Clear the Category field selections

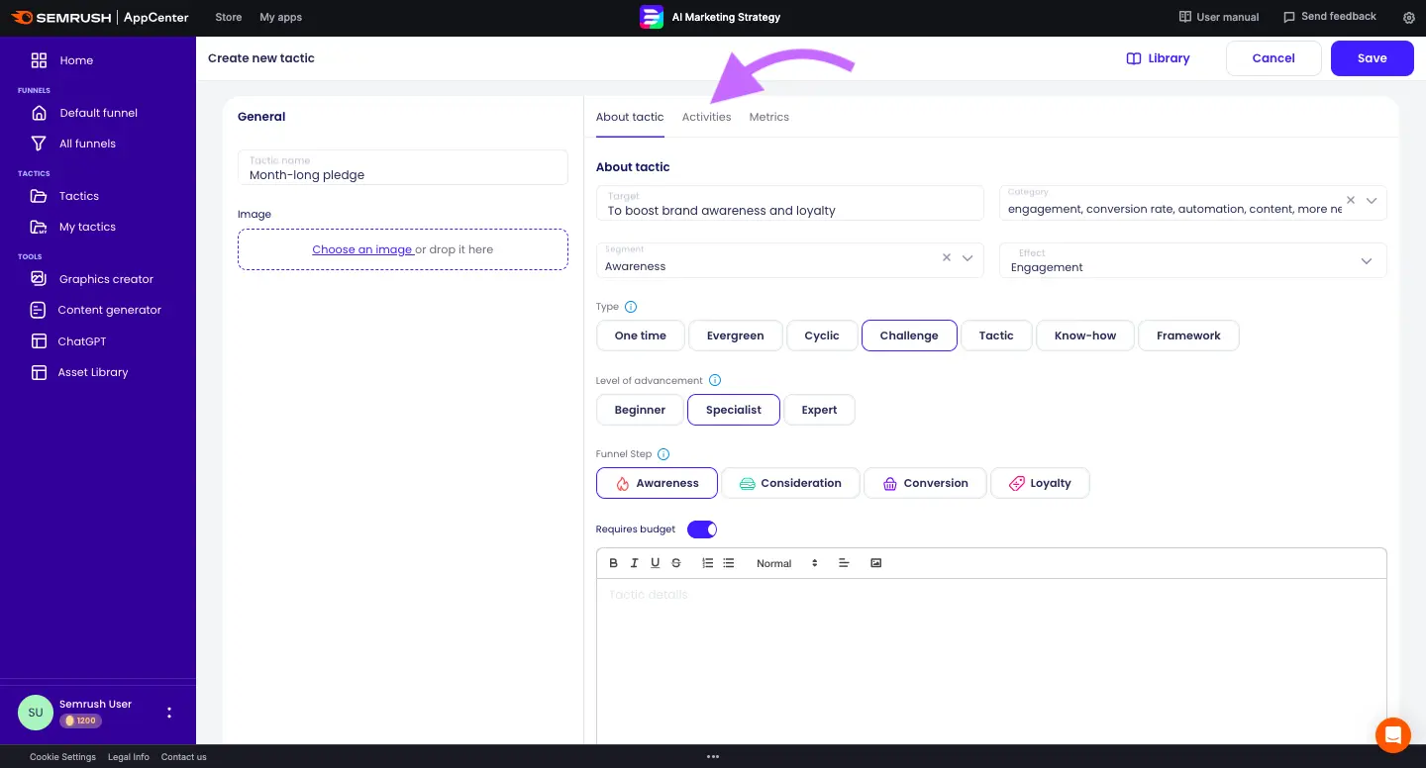[x=1351, y=200]
